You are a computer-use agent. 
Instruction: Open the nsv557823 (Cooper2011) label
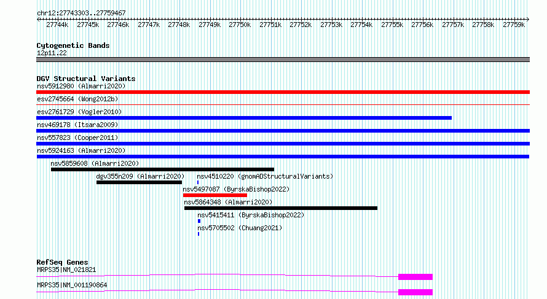click(77, 138)
